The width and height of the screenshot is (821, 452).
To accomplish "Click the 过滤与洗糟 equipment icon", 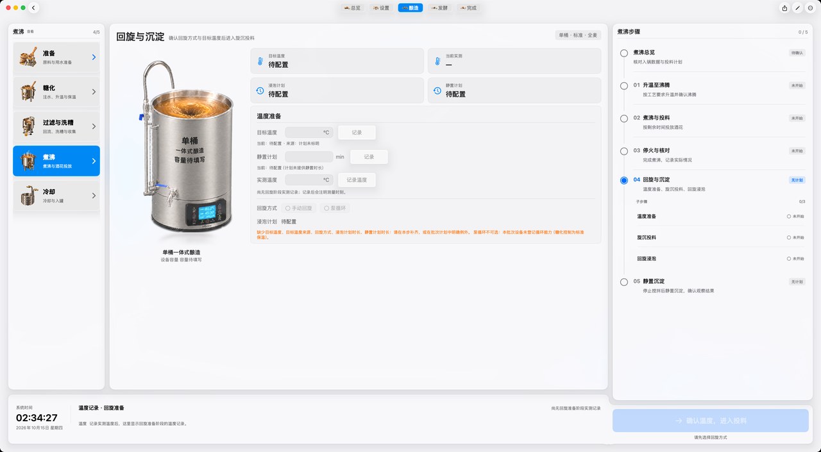I will (28, 126).
